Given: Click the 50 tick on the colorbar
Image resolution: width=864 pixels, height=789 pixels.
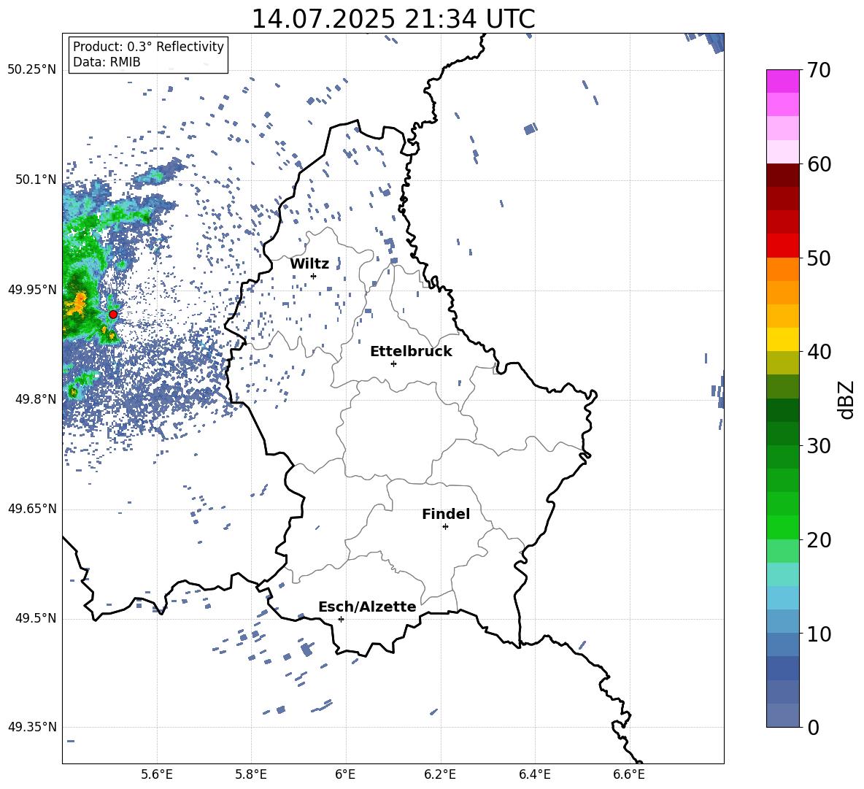Looking at the screenshot, I should pos(819,258).
